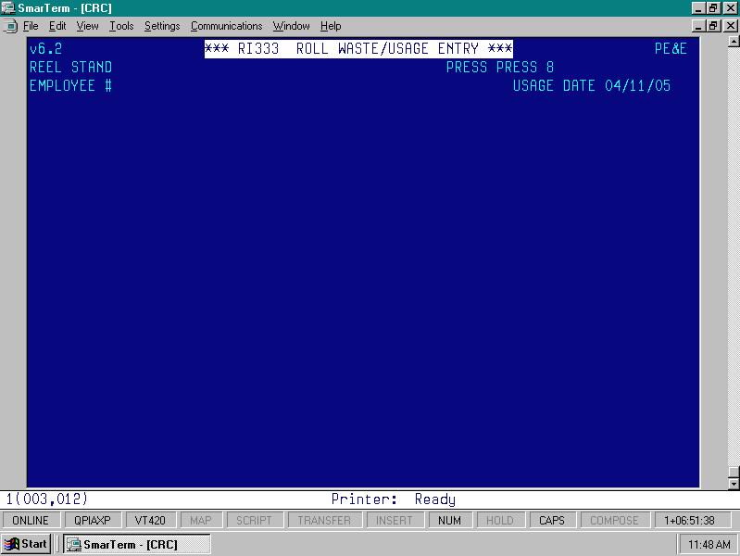Open the Settings menu
The image size is (740, 556).
[x=162, y=26]
